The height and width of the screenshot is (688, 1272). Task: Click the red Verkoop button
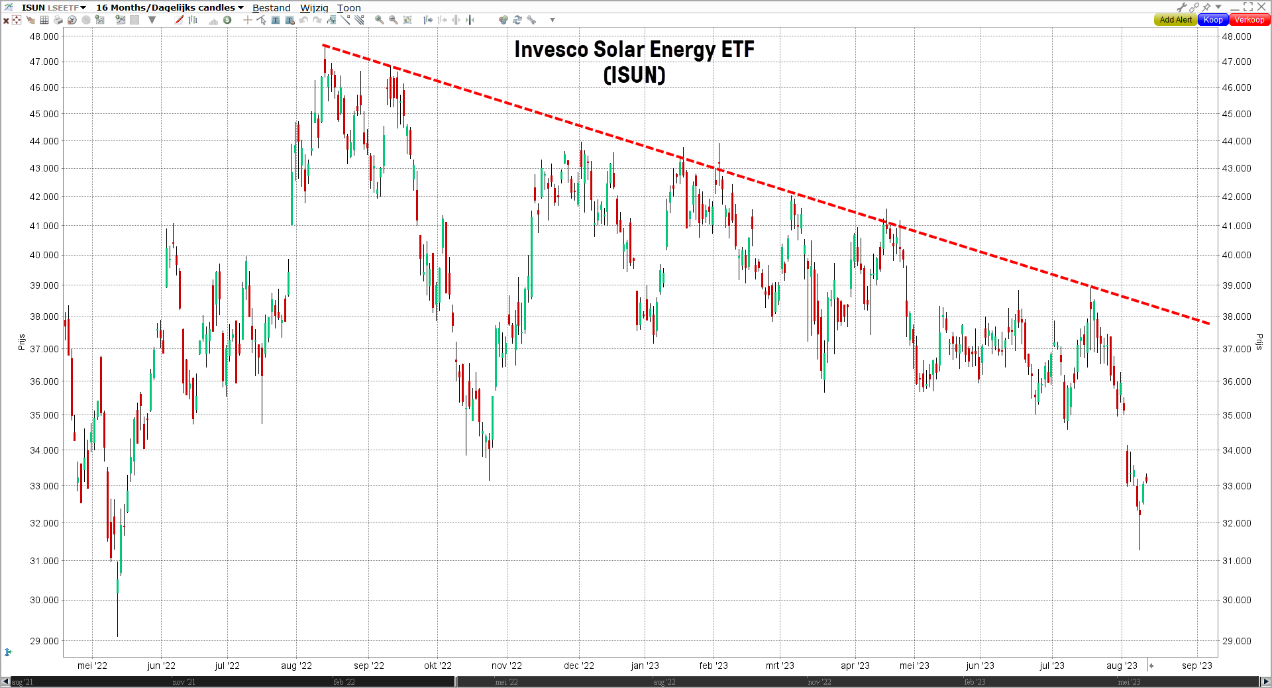tap(1249, 20)
